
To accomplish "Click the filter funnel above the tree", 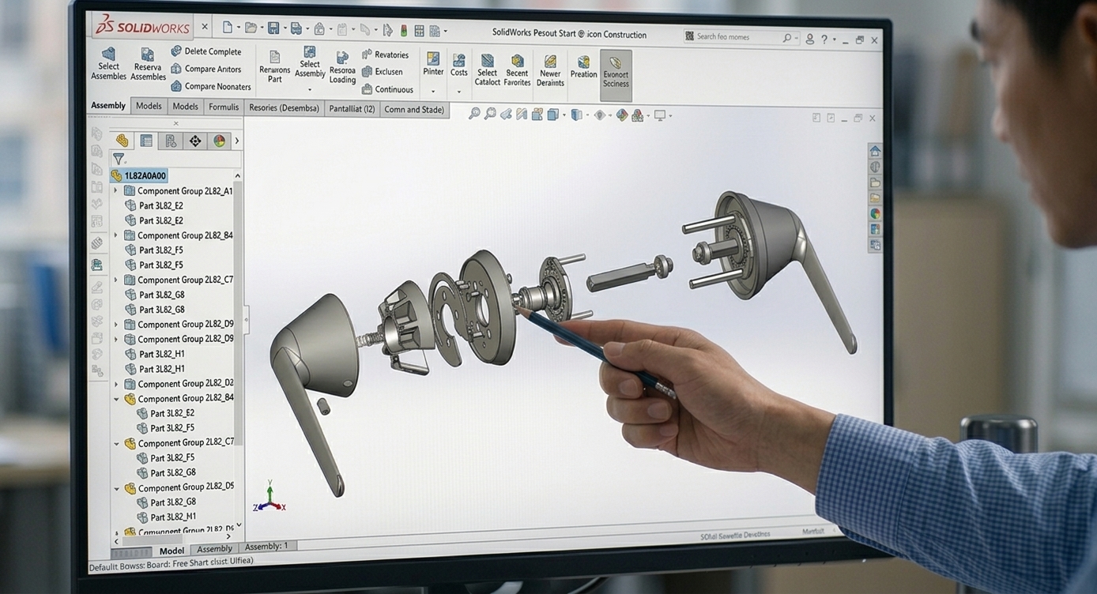I will [118, 159].
